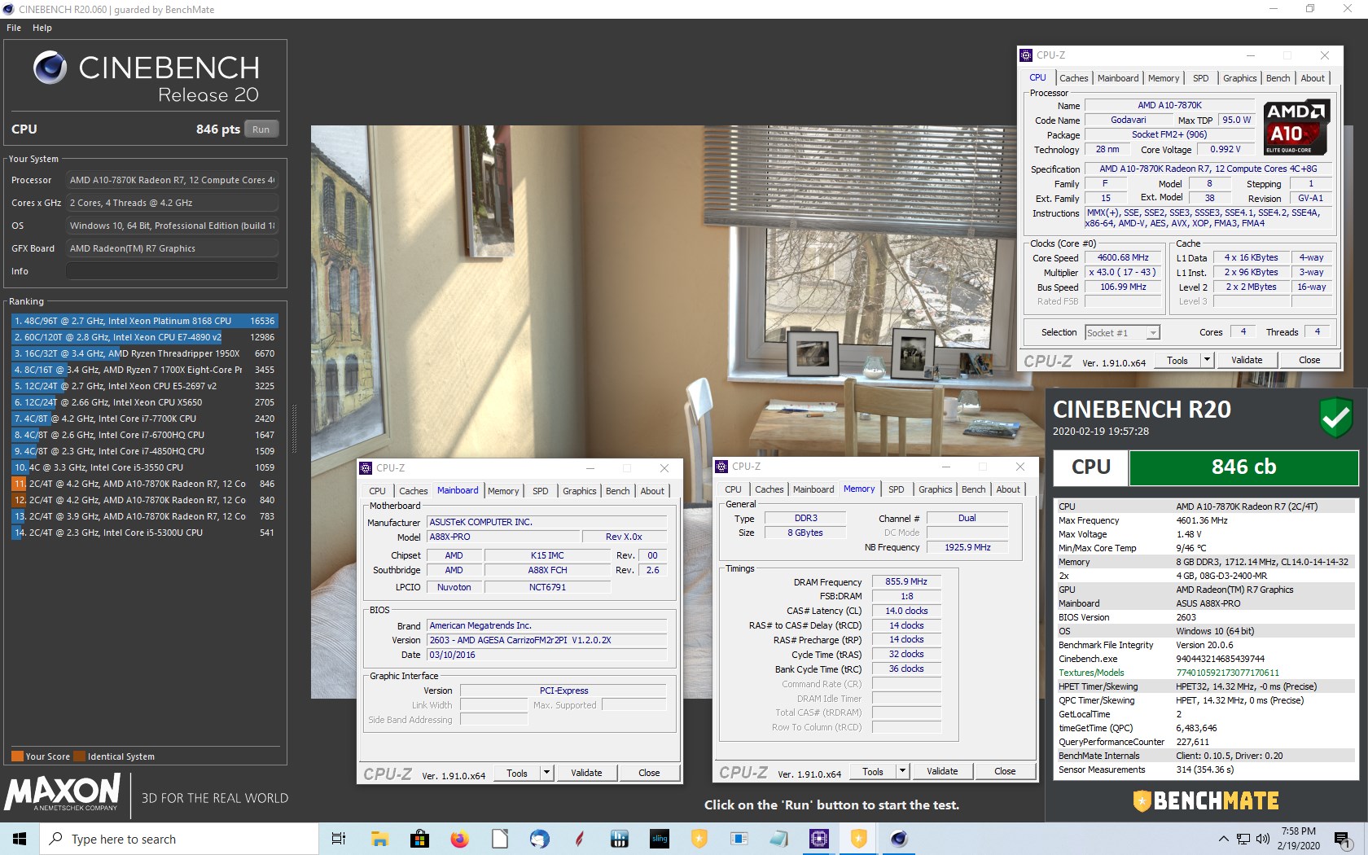Image resolution: width=1368 pixels, height=855 pixels.
Task: Expand Tools dropdown arrow in top CPU-Z
Action: 1207,360
